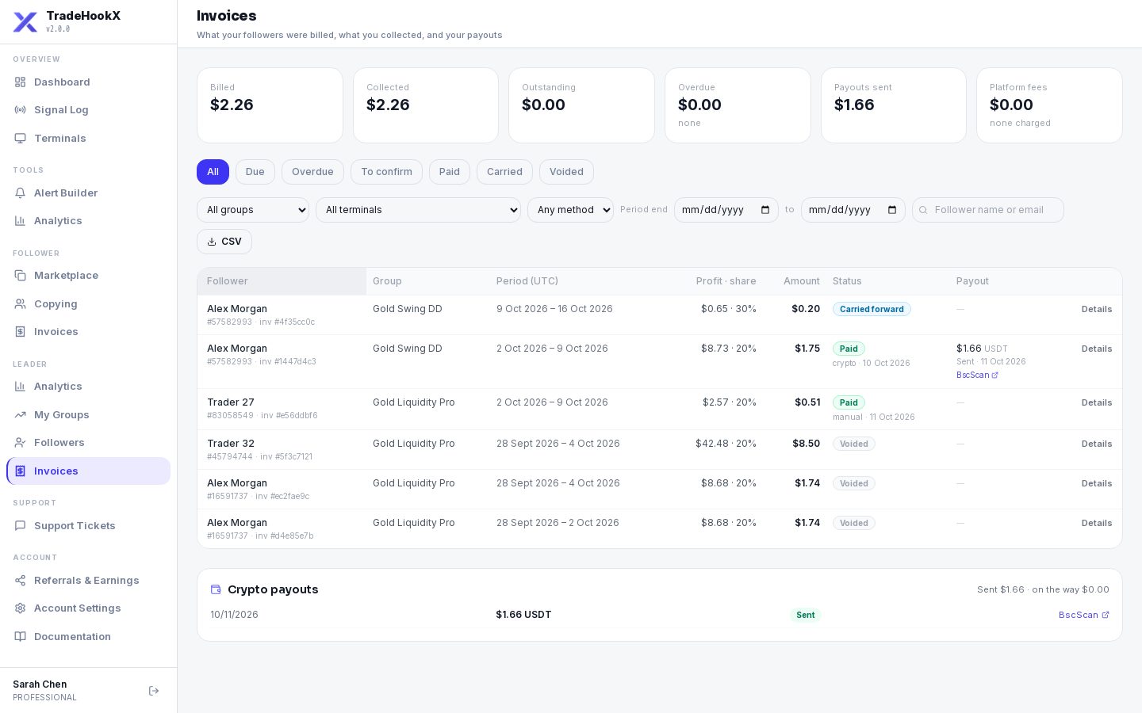Screen dimensions: 1142x713
Task: Select the Due filter tab
Action: pyautogui.click(x=255, y=172)
